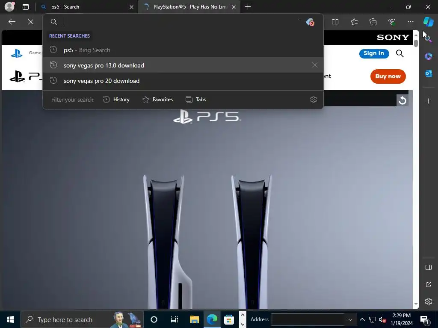Viewport: 438px width, 328px height.
Task: Click the PlayStation site search magnifier
Action: [400, 53]
